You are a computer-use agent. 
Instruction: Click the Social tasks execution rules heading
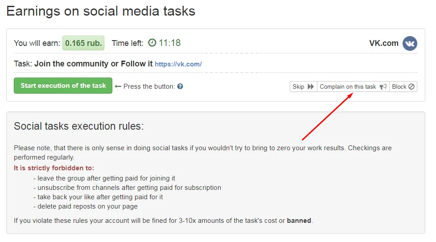(x=78, y=126)
